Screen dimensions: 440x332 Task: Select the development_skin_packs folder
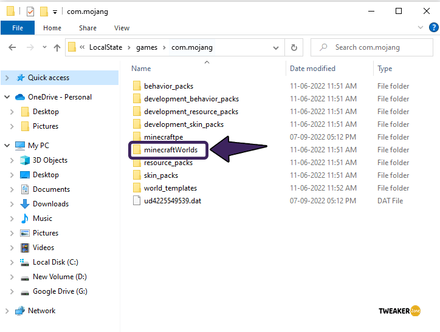pyautogui.click(x=184, y=124)
